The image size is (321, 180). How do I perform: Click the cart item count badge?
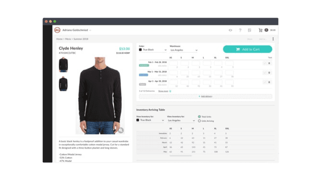click(266, 30)
